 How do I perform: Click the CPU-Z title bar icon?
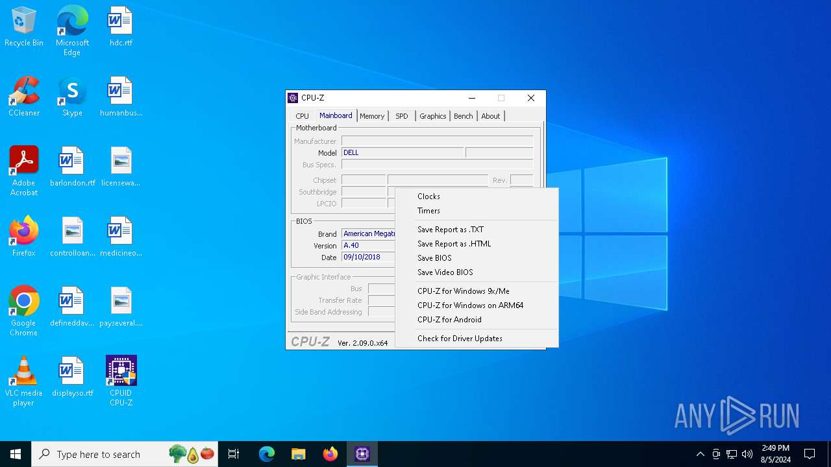(x=293, y=98)
